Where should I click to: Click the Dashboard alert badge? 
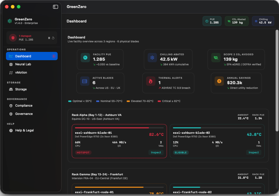coord(54,56)
